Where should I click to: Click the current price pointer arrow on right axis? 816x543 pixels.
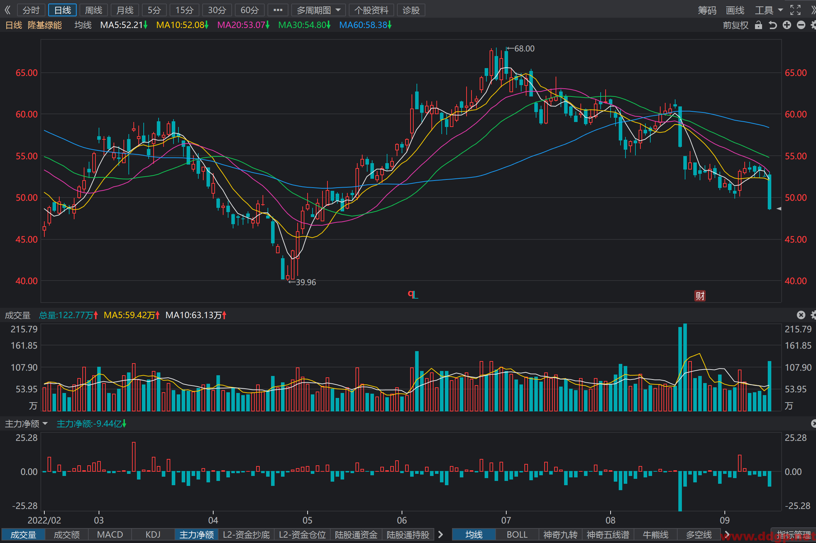(x=779, y=209)
